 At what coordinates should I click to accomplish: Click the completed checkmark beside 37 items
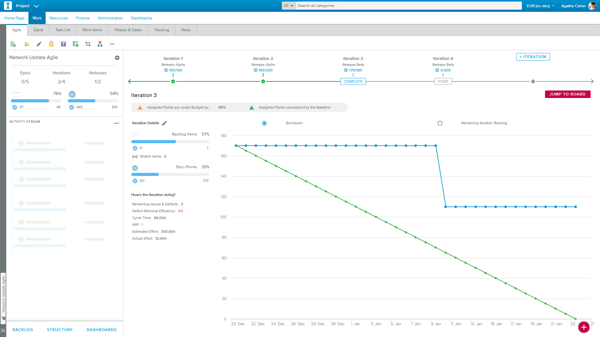pyautogui.click(x=15, y=107)
